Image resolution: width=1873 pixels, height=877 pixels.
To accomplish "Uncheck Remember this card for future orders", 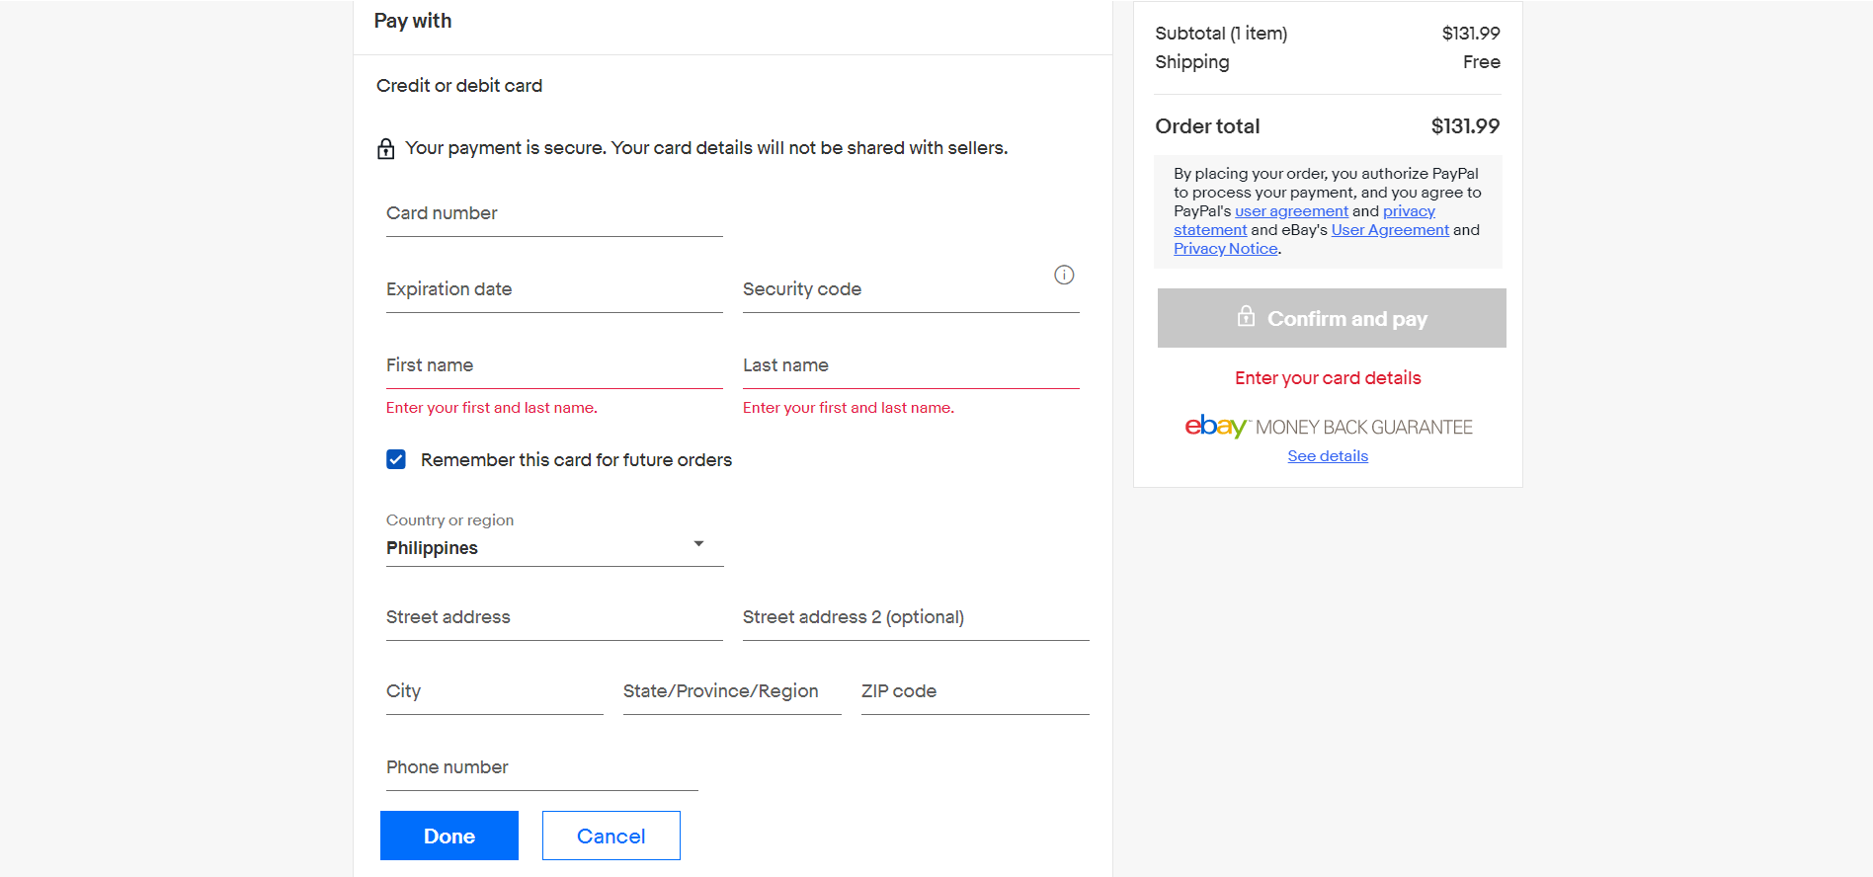I will [x=396, y=459].
